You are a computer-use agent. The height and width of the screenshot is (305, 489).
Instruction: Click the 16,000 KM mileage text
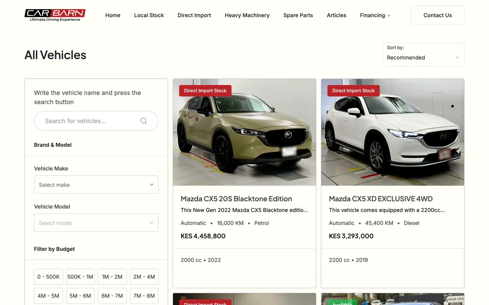point(230,223)
